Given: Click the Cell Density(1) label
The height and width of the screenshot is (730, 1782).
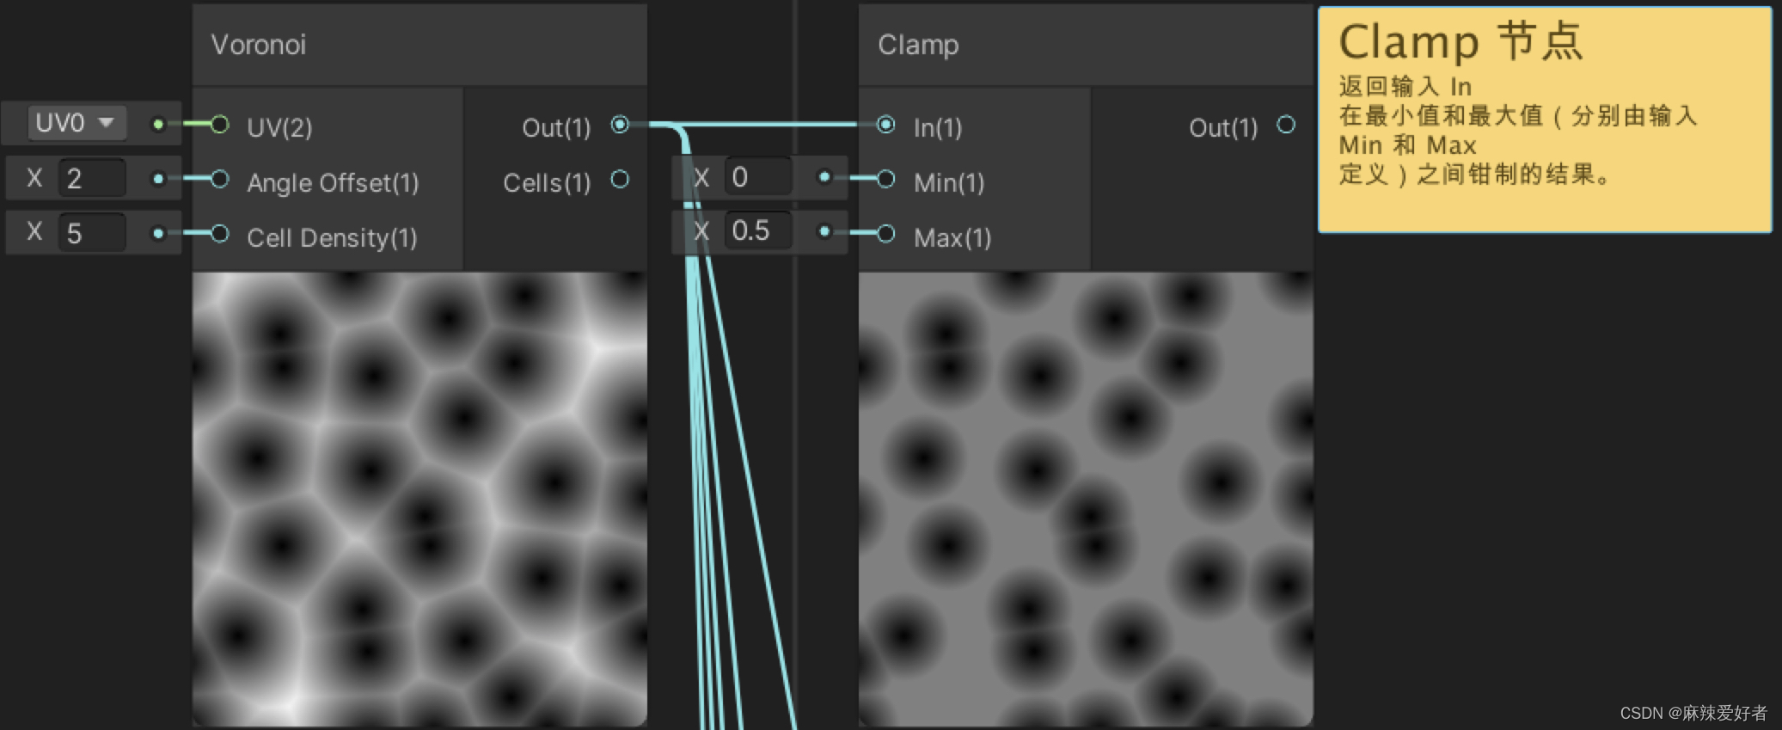Looking at the screenshot, I should [332, 238].
